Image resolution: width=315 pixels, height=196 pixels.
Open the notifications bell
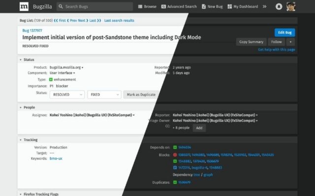[x=279, y=6]
